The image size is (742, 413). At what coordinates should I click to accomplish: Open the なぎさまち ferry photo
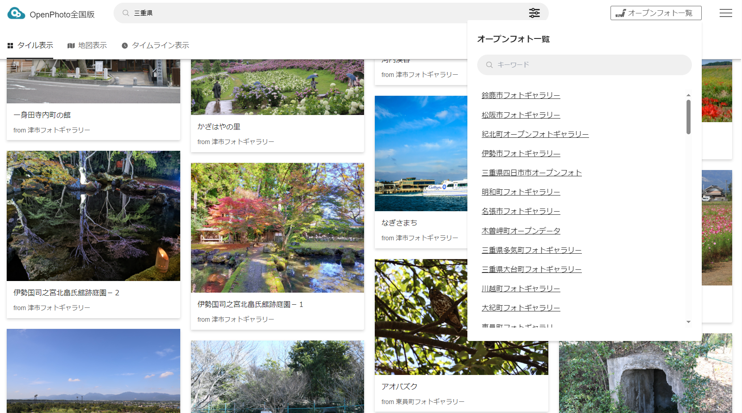tap(421, 153)
